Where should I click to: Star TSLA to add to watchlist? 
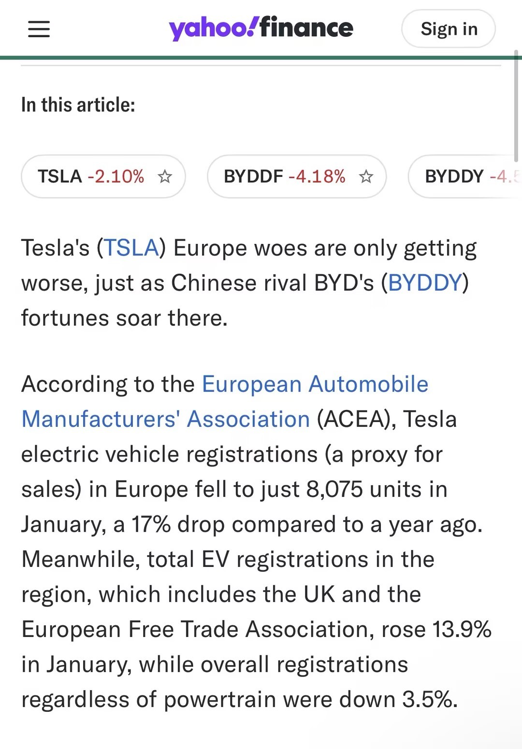165,177
